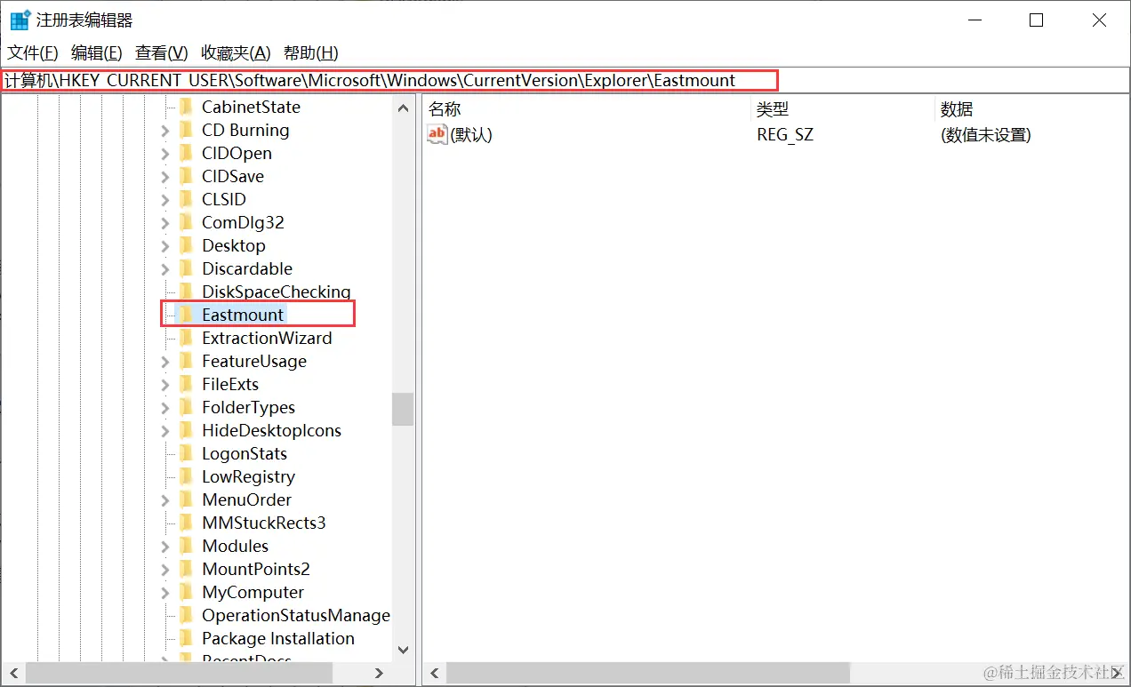Open the 收藏夹(A) menu
The image size is (1131, 687).
point(236,52)
